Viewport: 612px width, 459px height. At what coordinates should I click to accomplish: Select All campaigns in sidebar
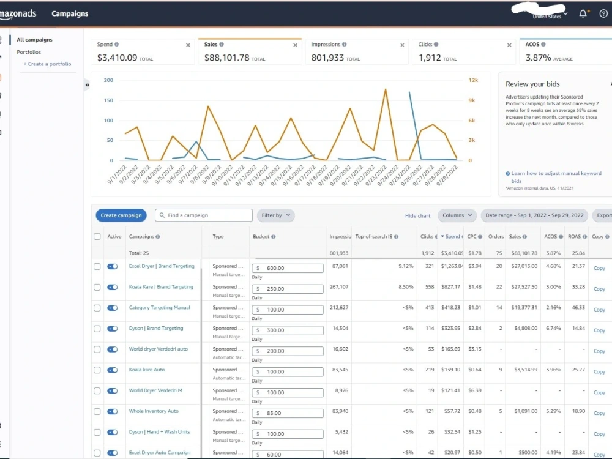34,40
